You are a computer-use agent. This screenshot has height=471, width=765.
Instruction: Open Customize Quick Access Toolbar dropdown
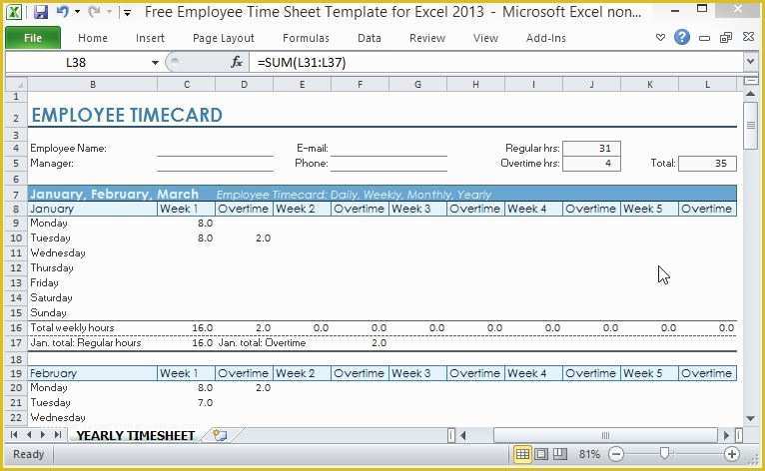pos(127,12)
